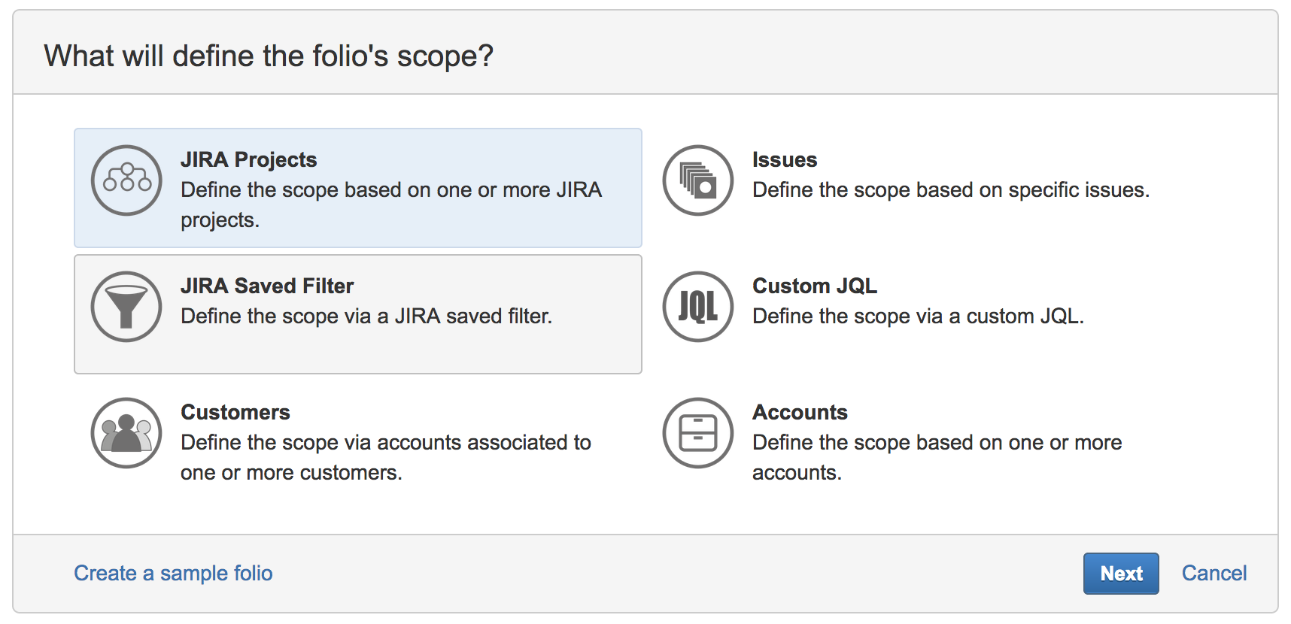Pick the "JIRA Saved Filter" heading
This screenshot has width=1291, height=624.
coord(267,286)
